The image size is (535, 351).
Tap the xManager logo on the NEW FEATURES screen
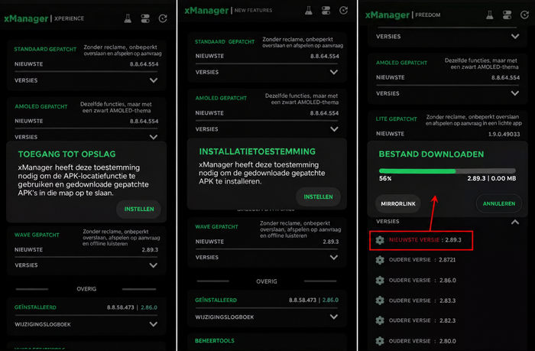point(206,11)
